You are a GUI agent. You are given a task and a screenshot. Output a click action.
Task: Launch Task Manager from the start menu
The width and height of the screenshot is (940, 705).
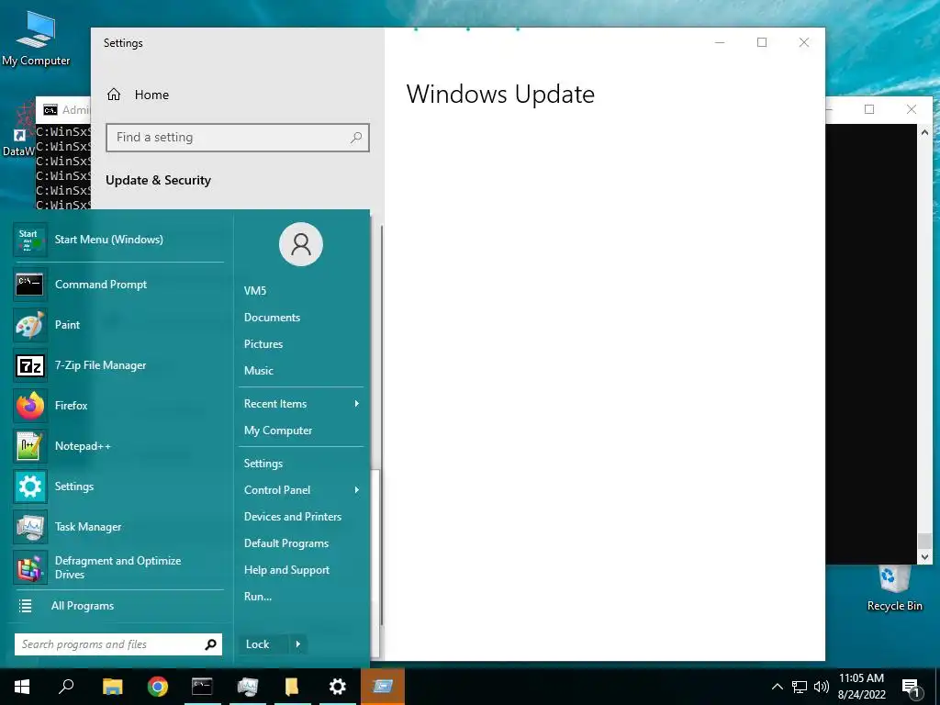(118, 526)
